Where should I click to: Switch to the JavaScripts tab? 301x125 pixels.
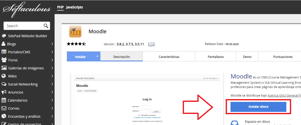coord(75,7)
